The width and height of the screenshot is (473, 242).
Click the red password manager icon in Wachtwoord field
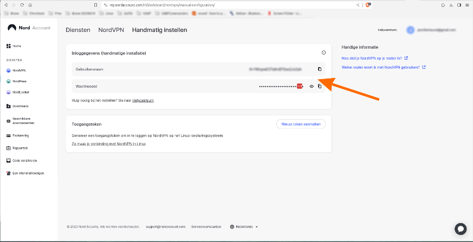click(299, 86)
